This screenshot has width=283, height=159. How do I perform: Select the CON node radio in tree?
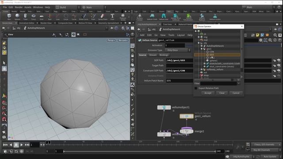click(207, 52)
